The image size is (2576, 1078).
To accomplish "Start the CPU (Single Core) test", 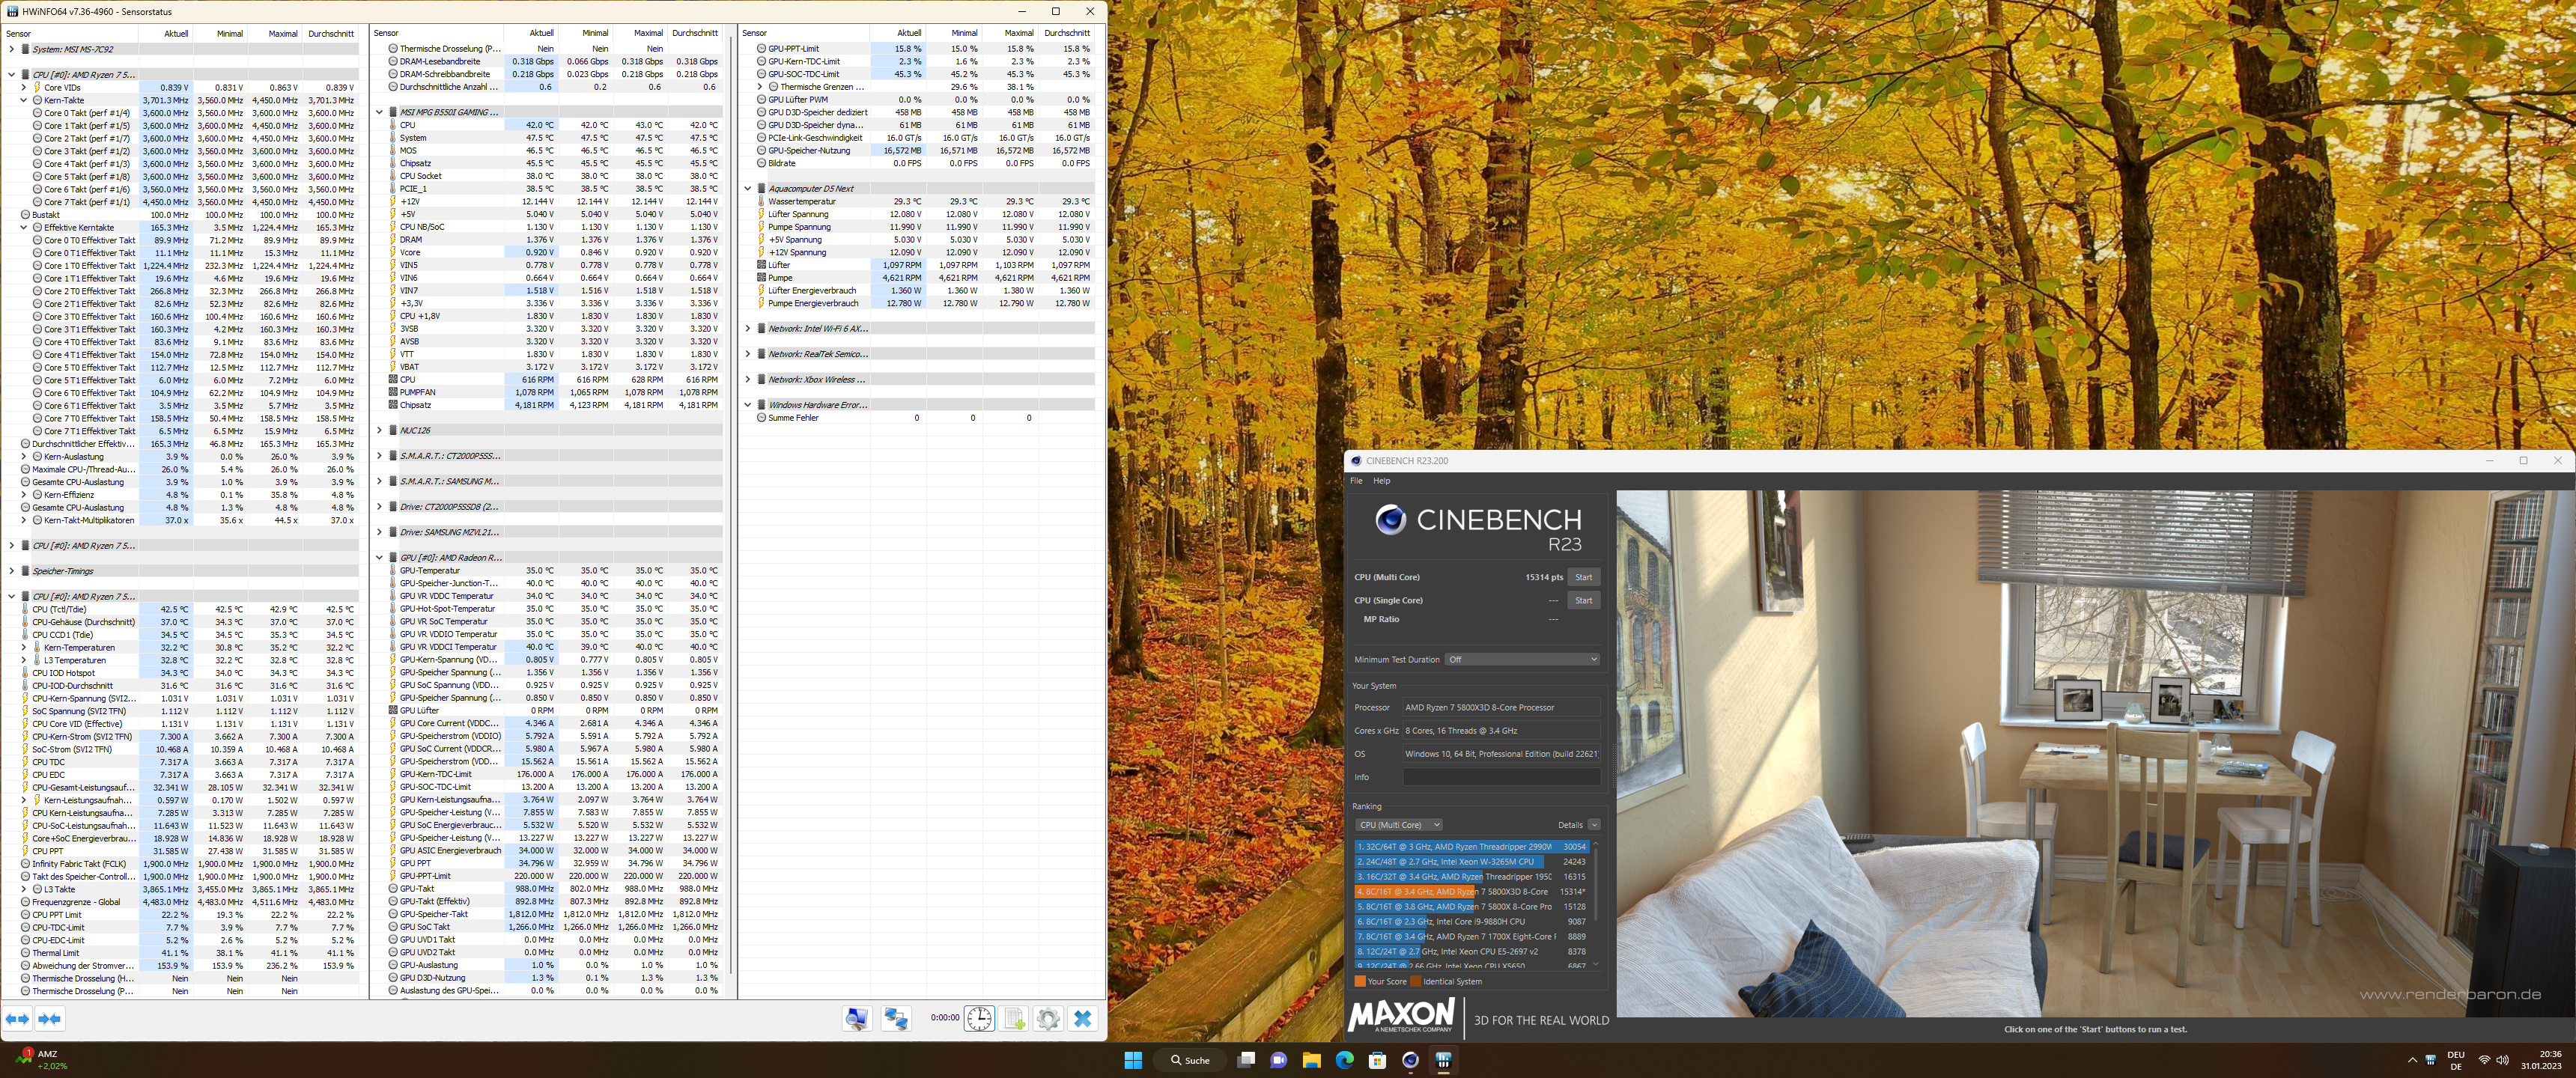I will 1583,601.
